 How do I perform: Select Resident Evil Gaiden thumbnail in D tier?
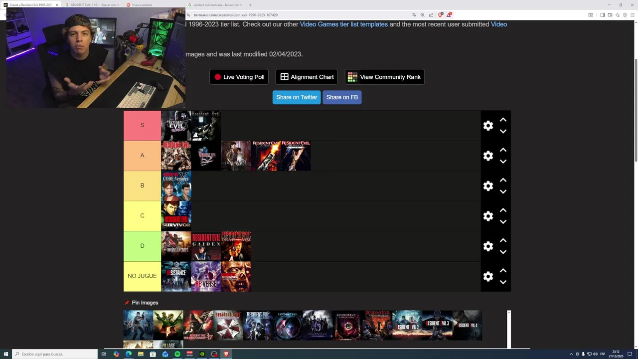tap(206, 246)
